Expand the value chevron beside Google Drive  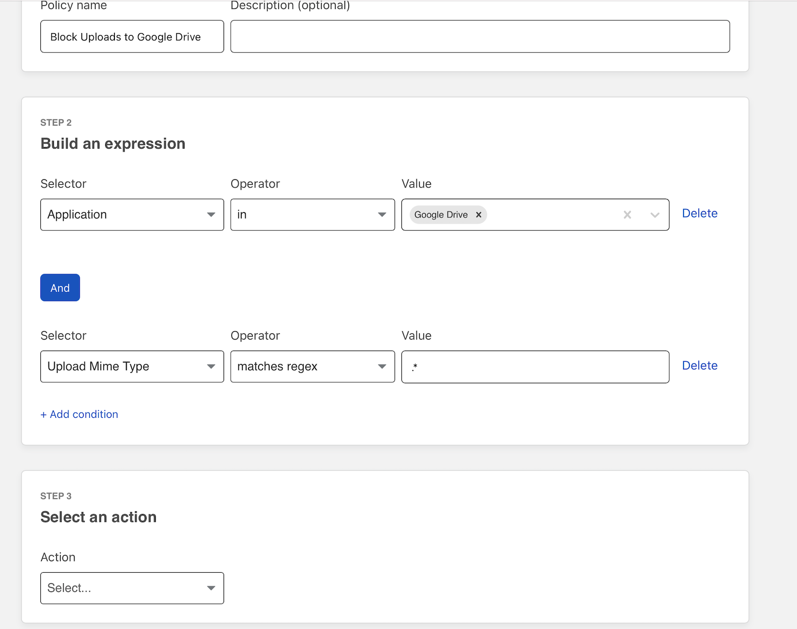pos(655,215)
